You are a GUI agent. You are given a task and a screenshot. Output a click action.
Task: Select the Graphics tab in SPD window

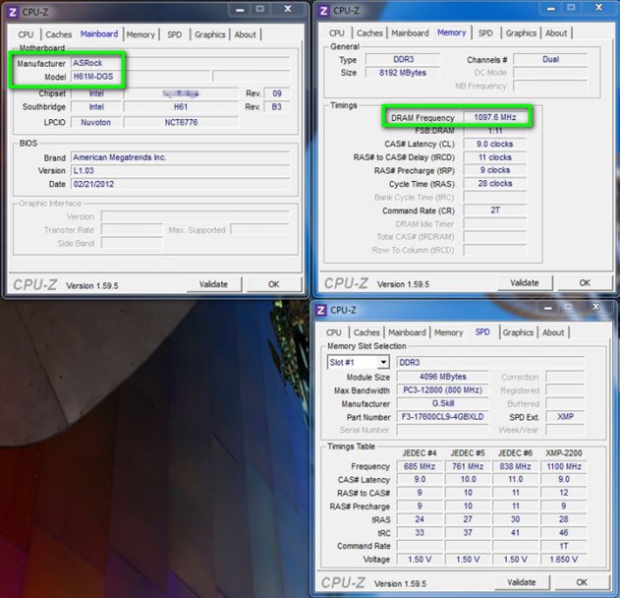(x=518, y=332)
